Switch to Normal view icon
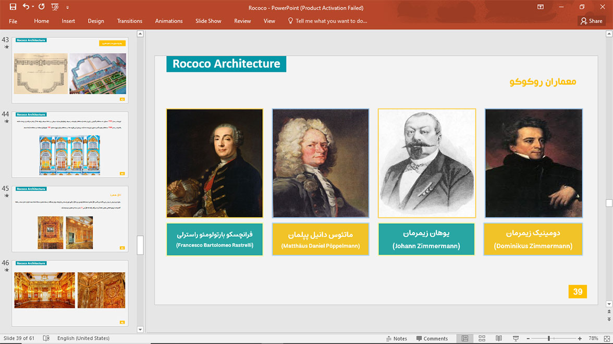Screen dimensions: 613x344 pos(465,338)
